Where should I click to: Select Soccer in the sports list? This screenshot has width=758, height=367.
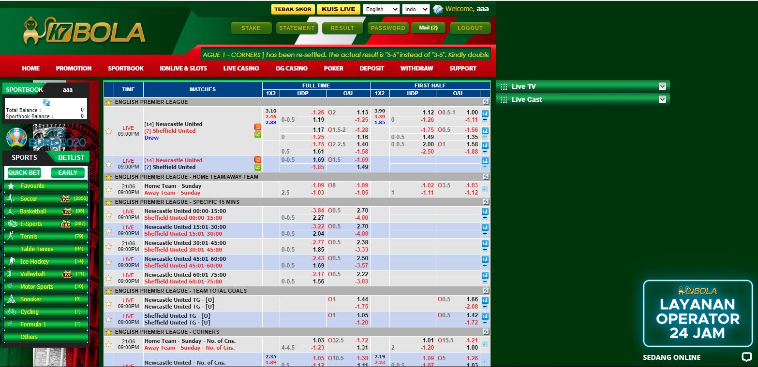(46, 198)
